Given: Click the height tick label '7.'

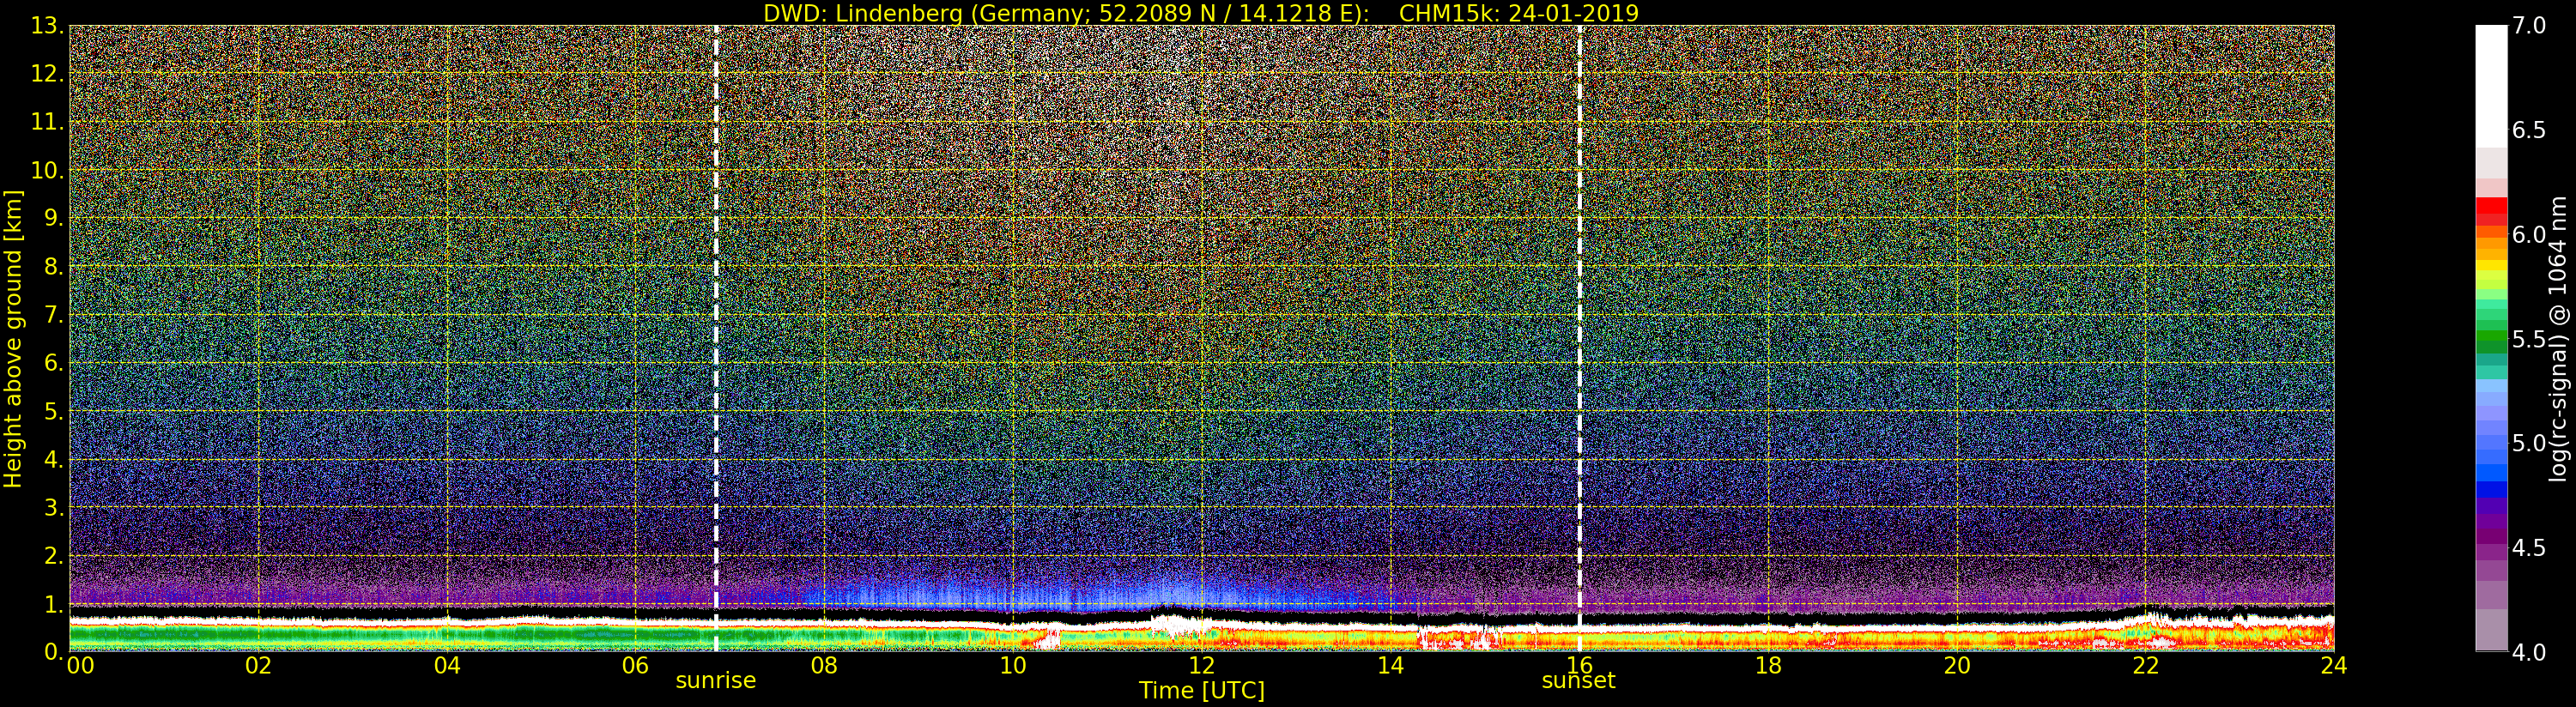Looking at the screenshot, I should pyautogui.click(x=53, y=315).
